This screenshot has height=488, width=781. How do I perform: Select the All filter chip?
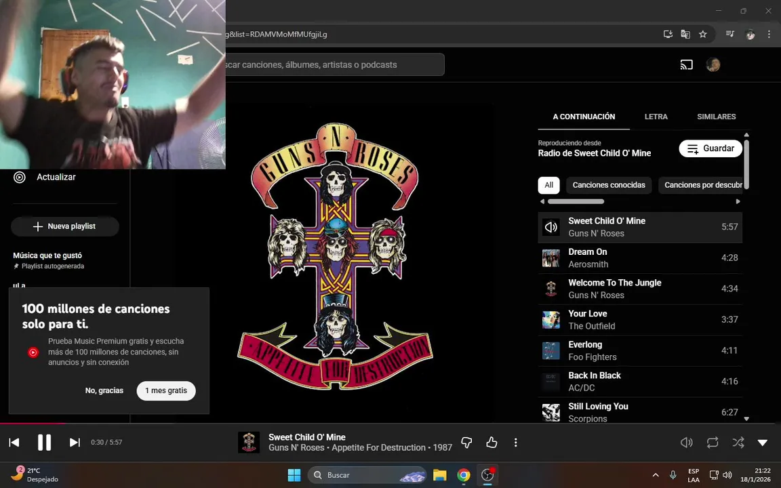point(549,185)
